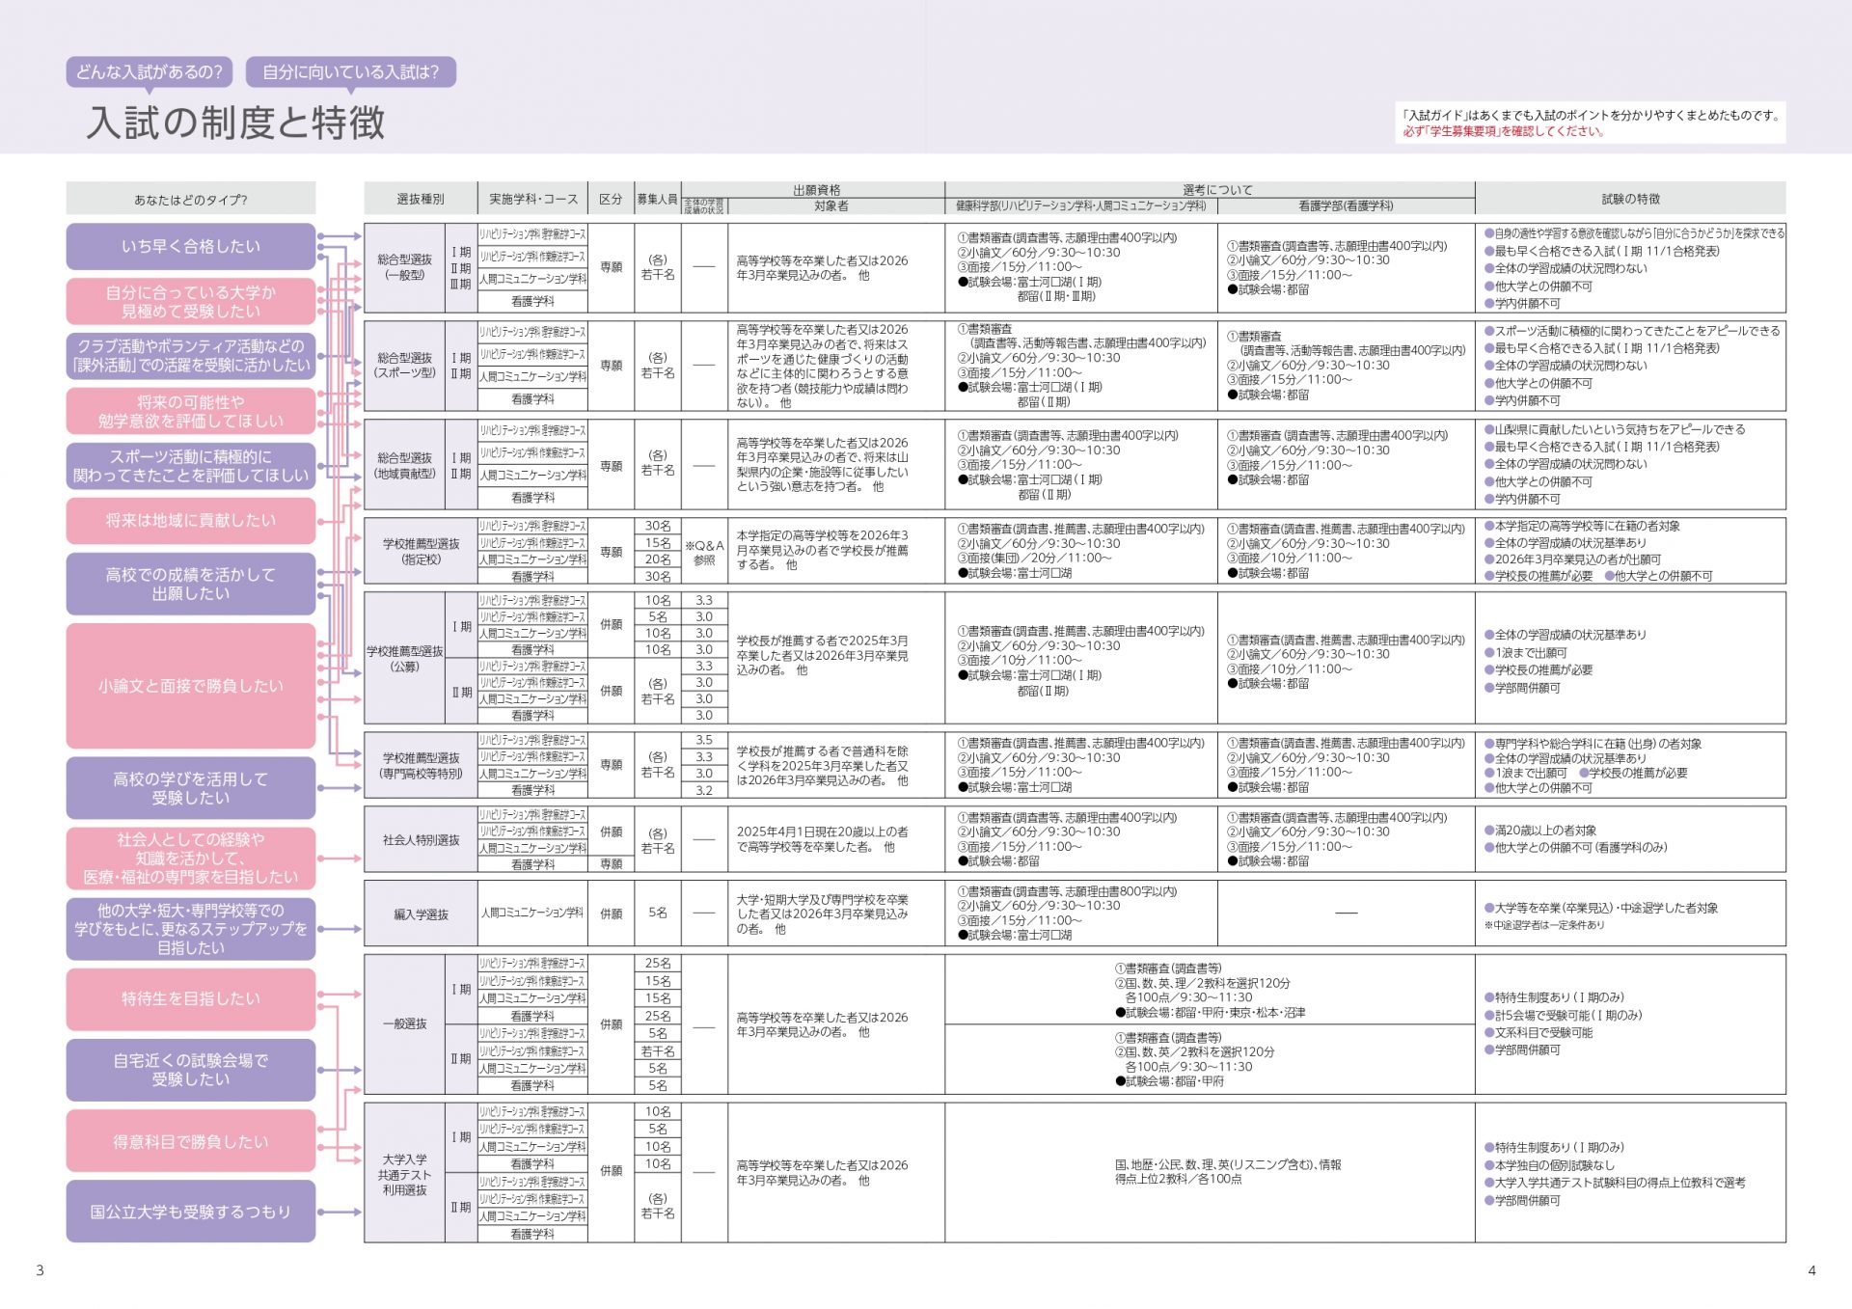This screenshot has height=1309, width=1852.
Task: Click '満20歳以上の者対象' feature text
Action: (1539, 831)
